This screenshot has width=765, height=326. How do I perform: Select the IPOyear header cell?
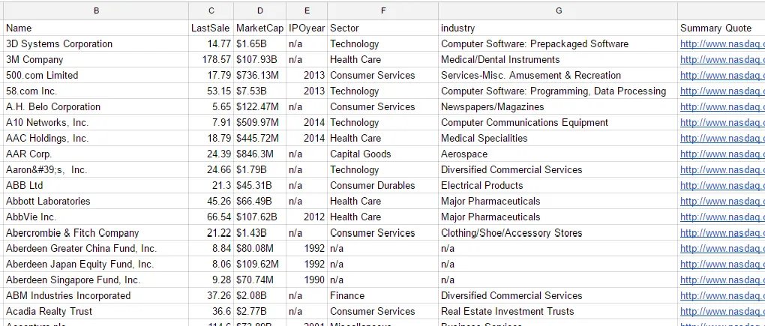click(307, 28)
